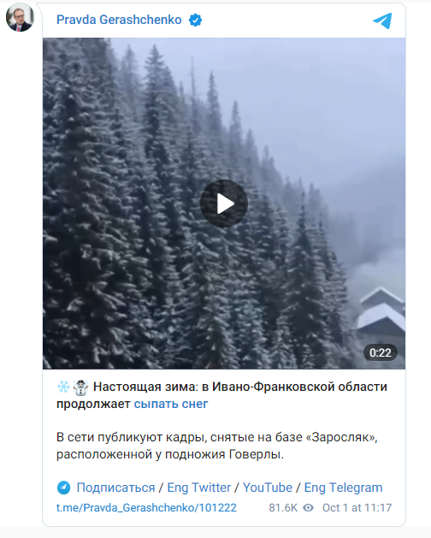Click the 81.6K view count
Screen dimensions: 431x538
[x=283, y=508]
